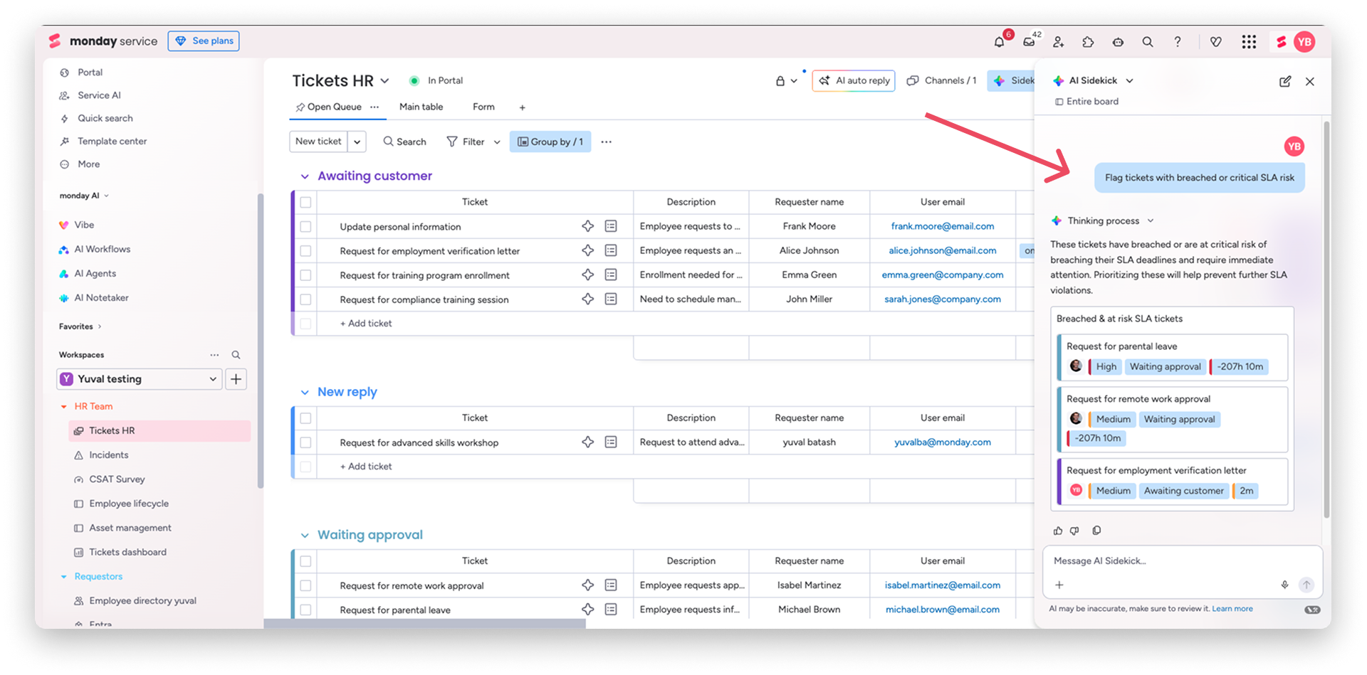The width and height of the screenshot is (1367, 675).
Task: Copy the Sidekick response
Action: point(1096,531)
